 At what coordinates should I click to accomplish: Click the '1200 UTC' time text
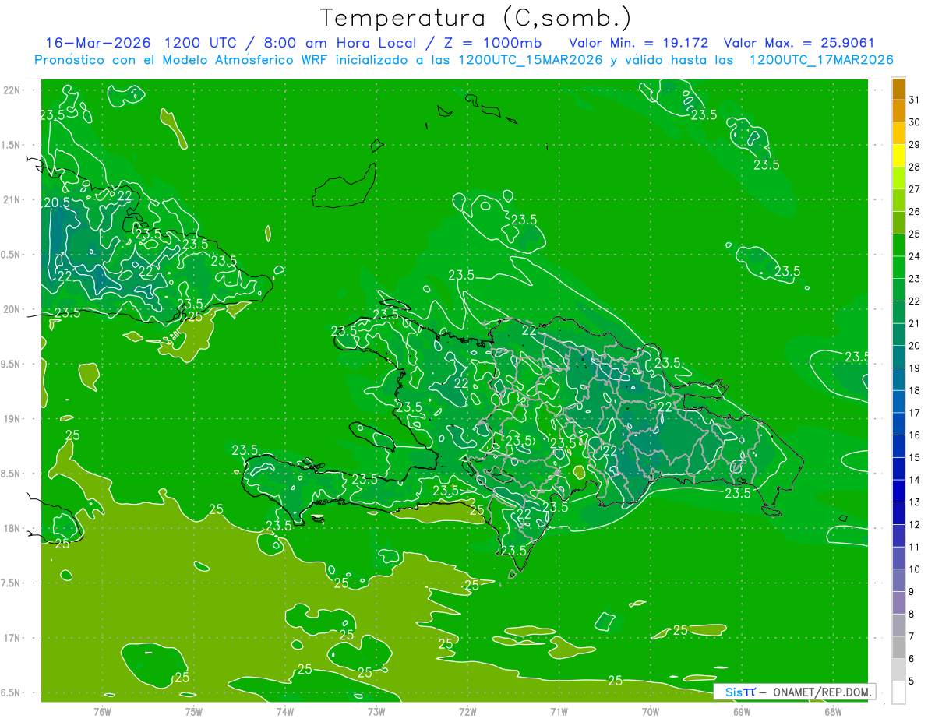[x=201, y=43]
